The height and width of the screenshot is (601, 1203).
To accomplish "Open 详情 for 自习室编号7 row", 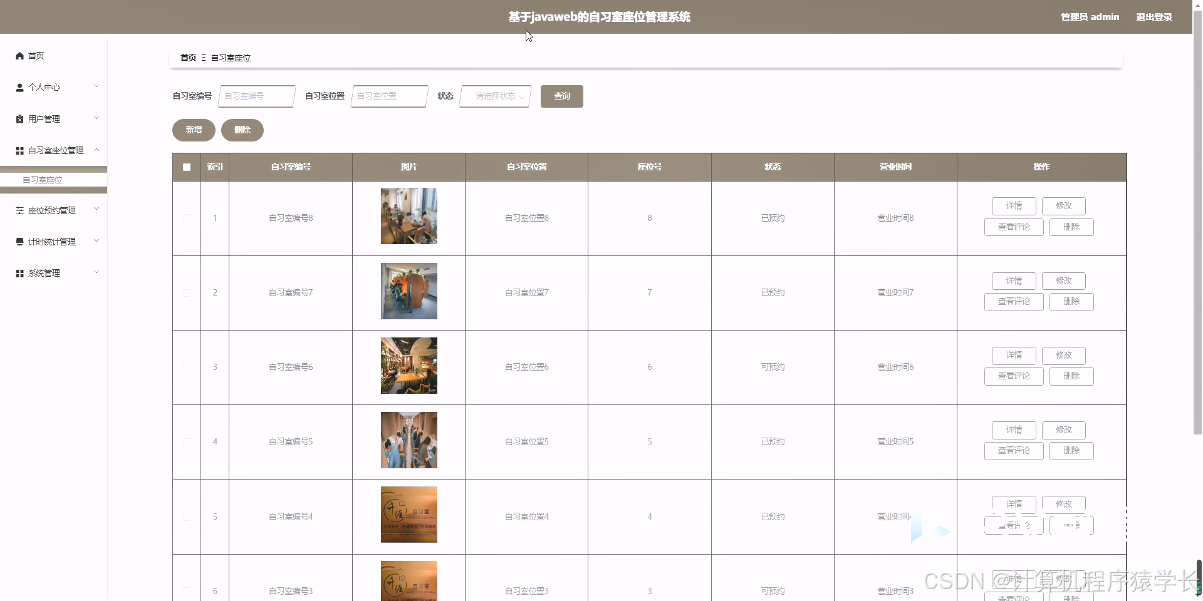I will [x=1014, y=281].
